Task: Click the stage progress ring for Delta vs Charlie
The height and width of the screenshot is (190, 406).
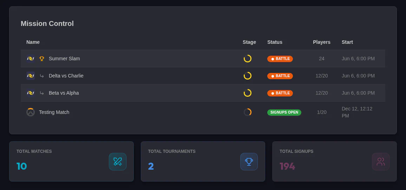Action: pyautogui.click(x=248, y=76)
